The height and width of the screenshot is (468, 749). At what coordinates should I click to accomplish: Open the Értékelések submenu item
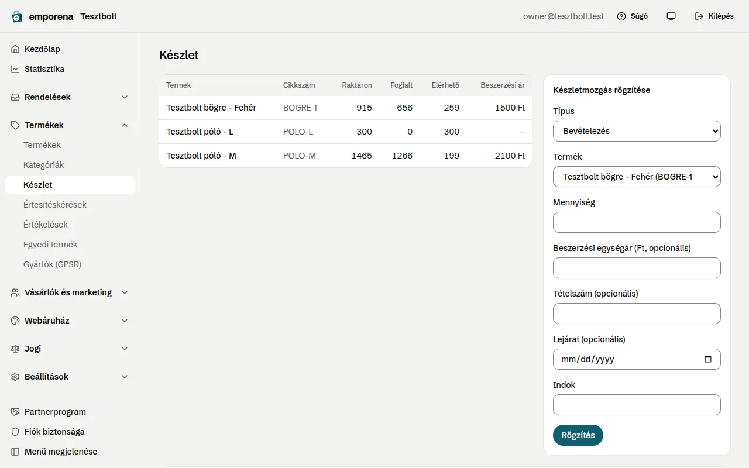70,225
